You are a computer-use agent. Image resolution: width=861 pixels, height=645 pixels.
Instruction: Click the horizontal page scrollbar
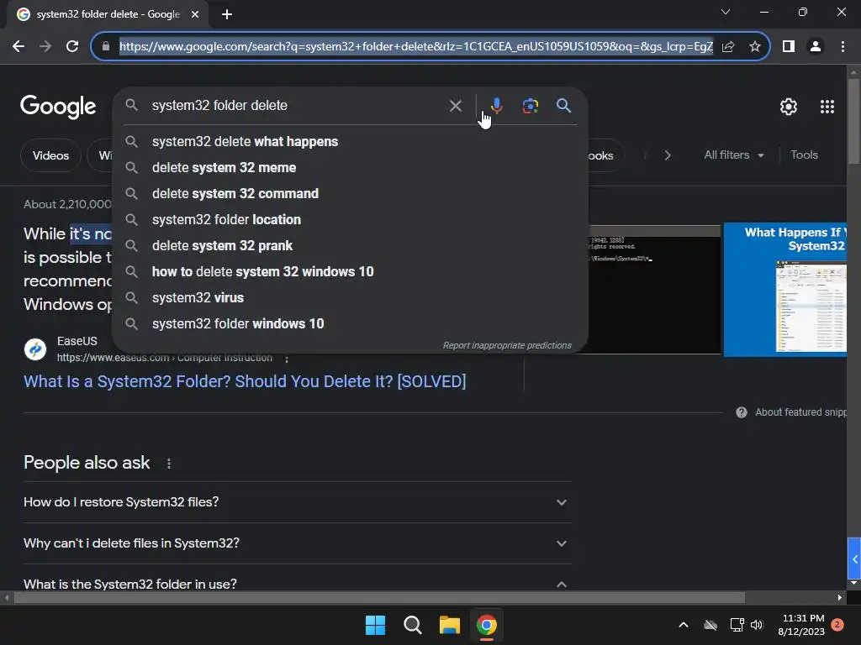(x=379, y=597)
